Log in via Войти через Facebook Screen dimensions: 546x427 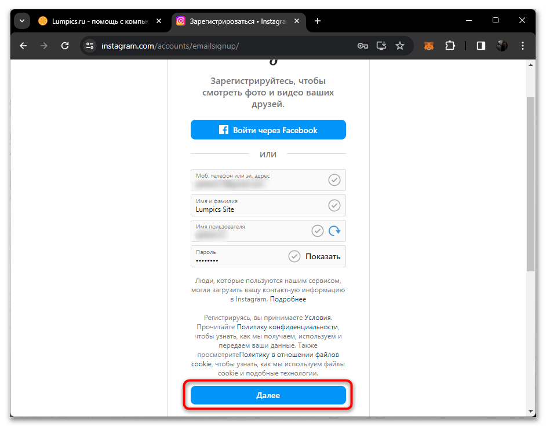pos(268,130)
